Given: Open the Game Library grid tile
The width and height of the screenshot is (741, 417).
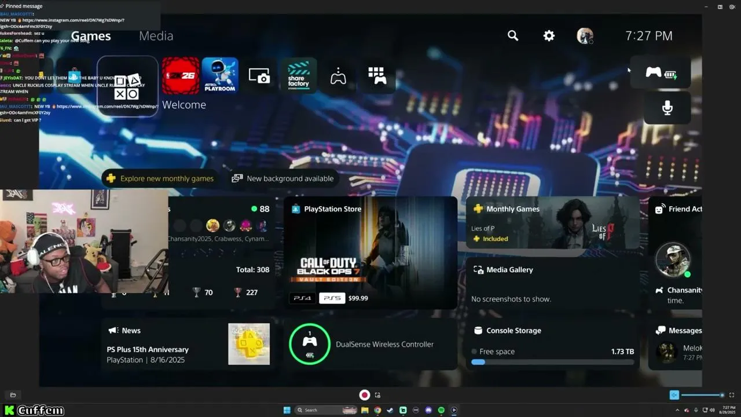Looking at the screenshot, I should (x=377, y=75).
